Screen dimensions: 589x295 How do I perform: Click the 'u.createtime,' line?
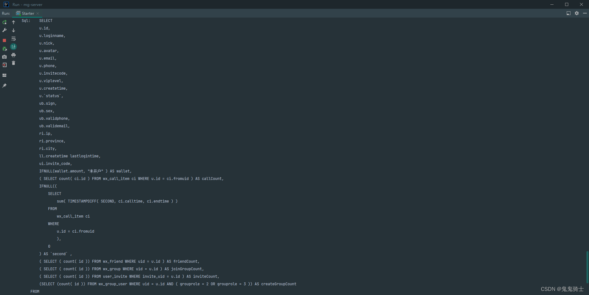[53, 88]
